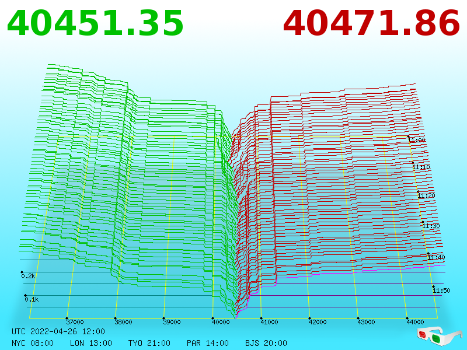
Task: Click the green bid price 40451.35
Action: tap(95, 23)
